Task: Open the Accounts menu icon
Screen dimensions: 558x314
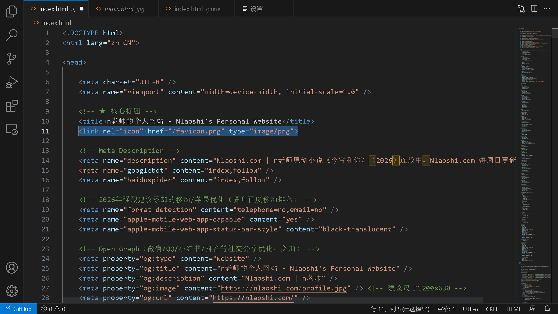Action: (x=12, y=267)
